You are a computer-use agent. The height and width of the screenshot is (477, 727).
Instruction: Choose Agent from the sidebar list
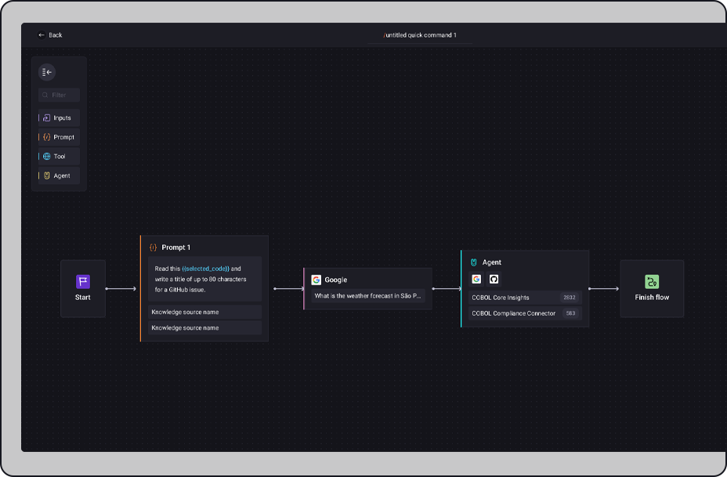pos(60,175)
